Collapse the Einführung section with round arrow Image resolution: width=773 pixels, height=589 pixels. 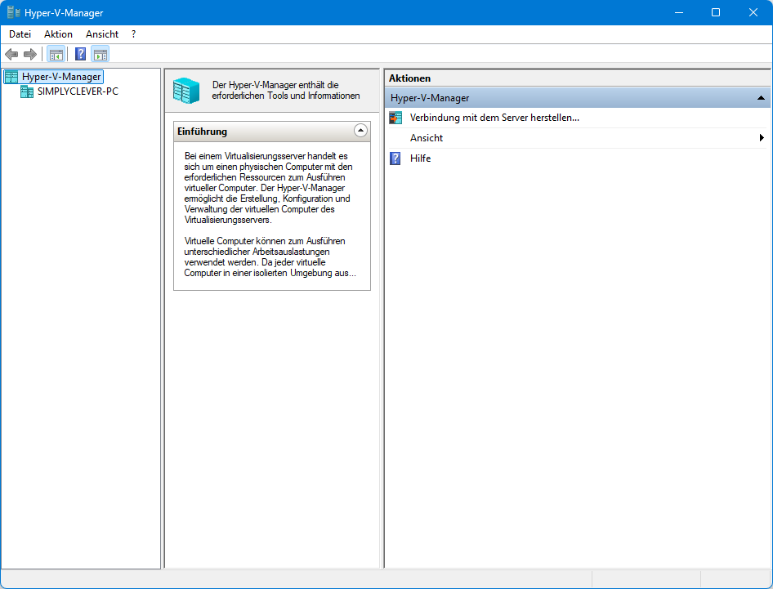coord(360,131)
